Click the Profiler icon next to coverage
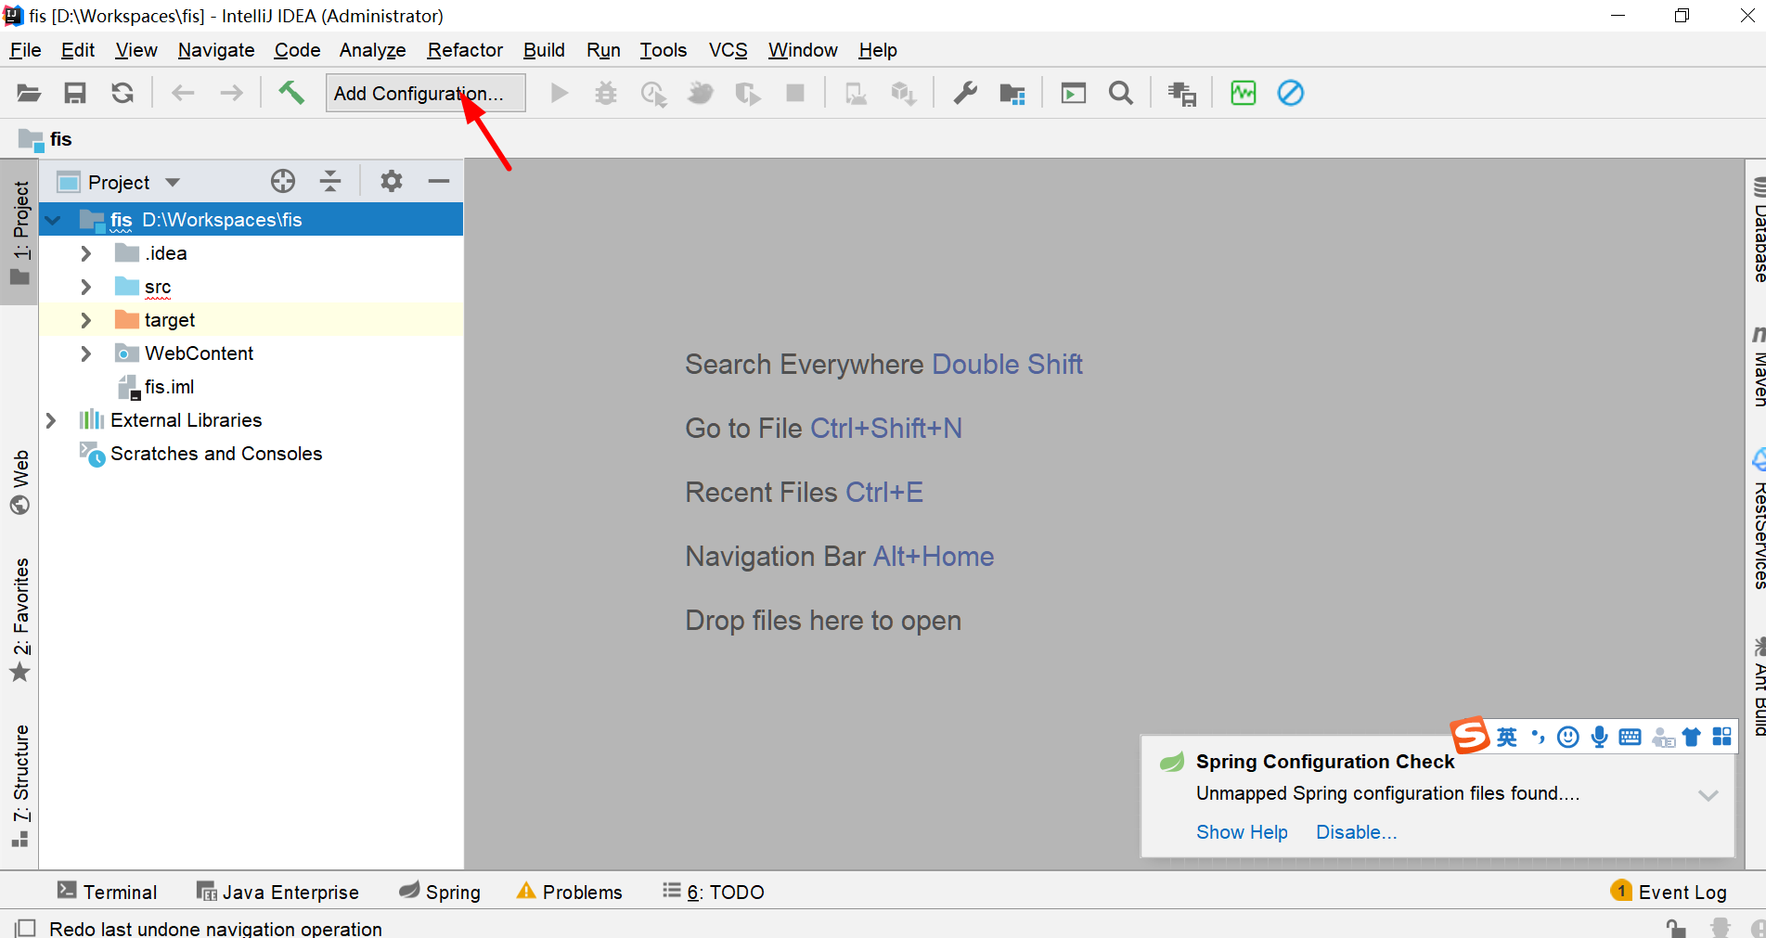 (701, 93)
